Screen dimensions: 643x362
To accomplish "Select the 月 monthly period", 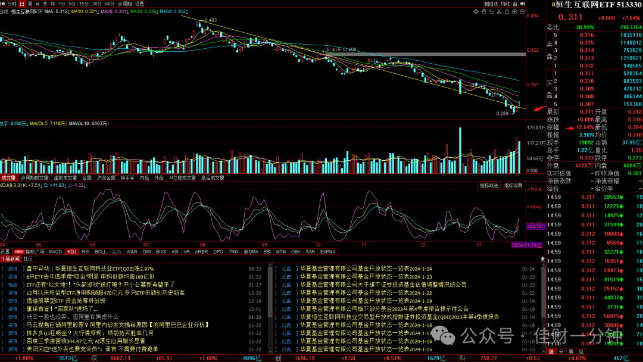I will pos(38,4).
